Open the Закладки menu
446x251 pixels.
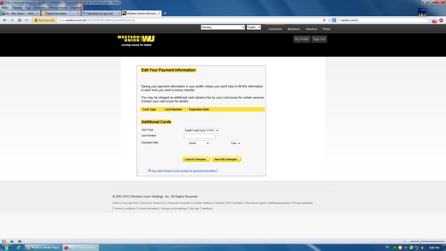click(x=39, y=7)
